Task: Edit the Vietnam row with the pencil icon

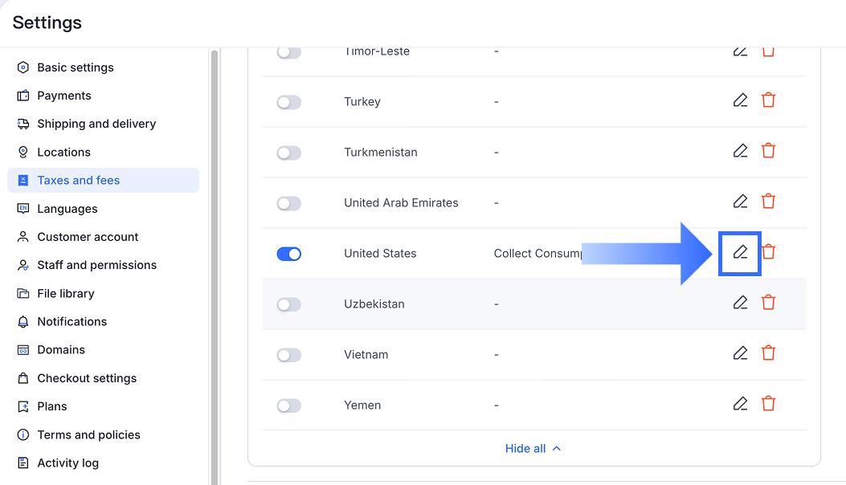Action: 740,353
